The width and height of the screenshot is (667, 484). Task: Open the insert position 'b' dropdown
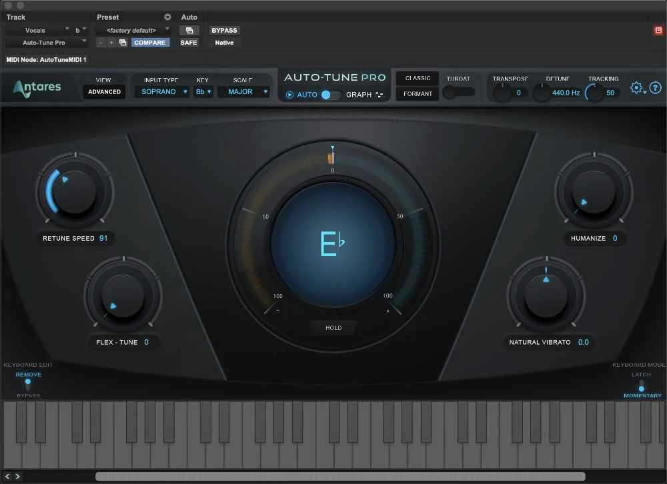pos(81,30)
